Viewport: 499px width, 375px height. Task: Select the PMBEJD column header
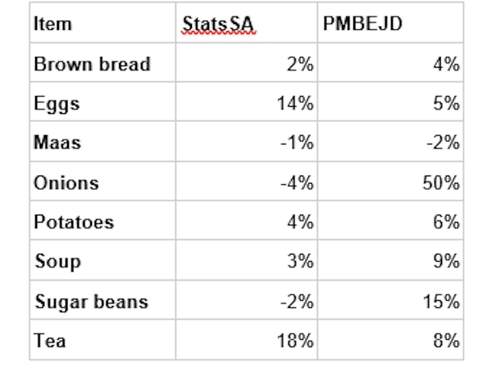(363, 24)
